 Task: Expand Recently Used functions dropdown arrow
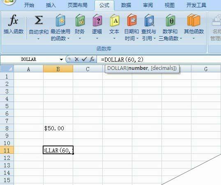69,38
